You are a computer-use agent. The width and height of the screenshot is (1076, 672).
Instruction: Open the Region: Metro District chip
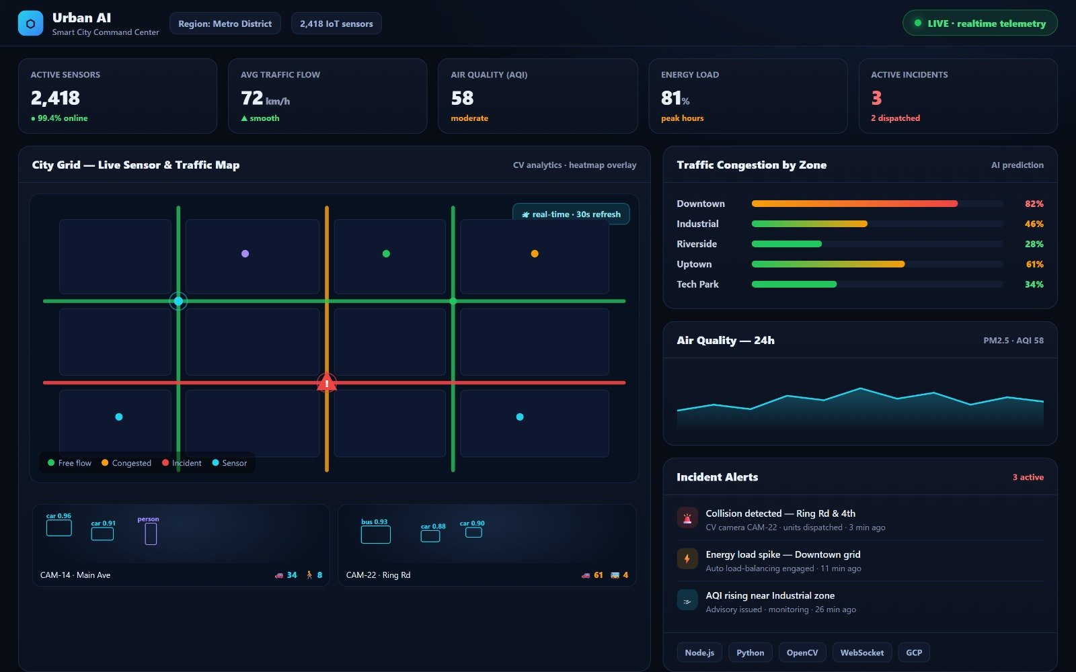pos(225,24)
